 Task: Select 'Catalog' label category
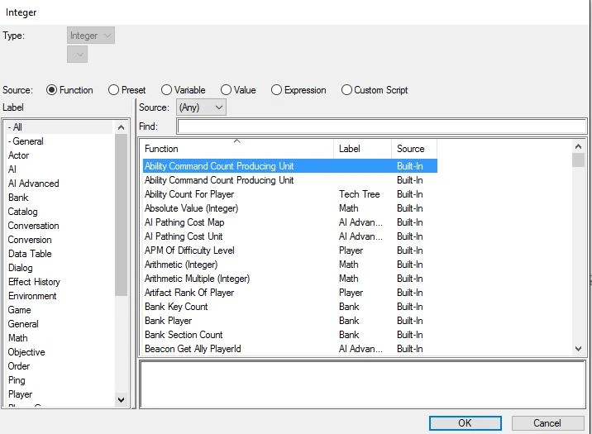[x=60, y=212]
